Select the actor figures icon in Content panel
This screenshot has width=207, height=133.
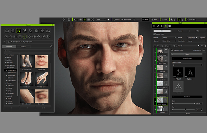tap(13, 31)
